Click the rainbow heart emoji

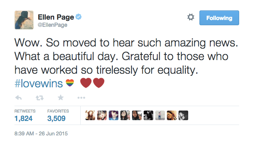(x=70, y=83)
